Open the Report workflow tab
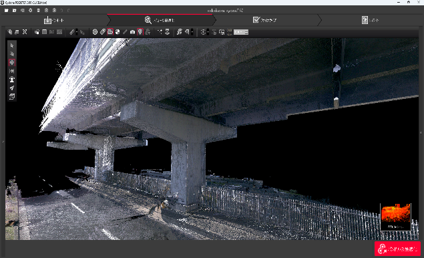The width and height of the screenshot is (424, 258). (x=370, y=20)
